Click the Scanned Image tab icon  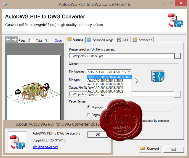tap(89, 40)
